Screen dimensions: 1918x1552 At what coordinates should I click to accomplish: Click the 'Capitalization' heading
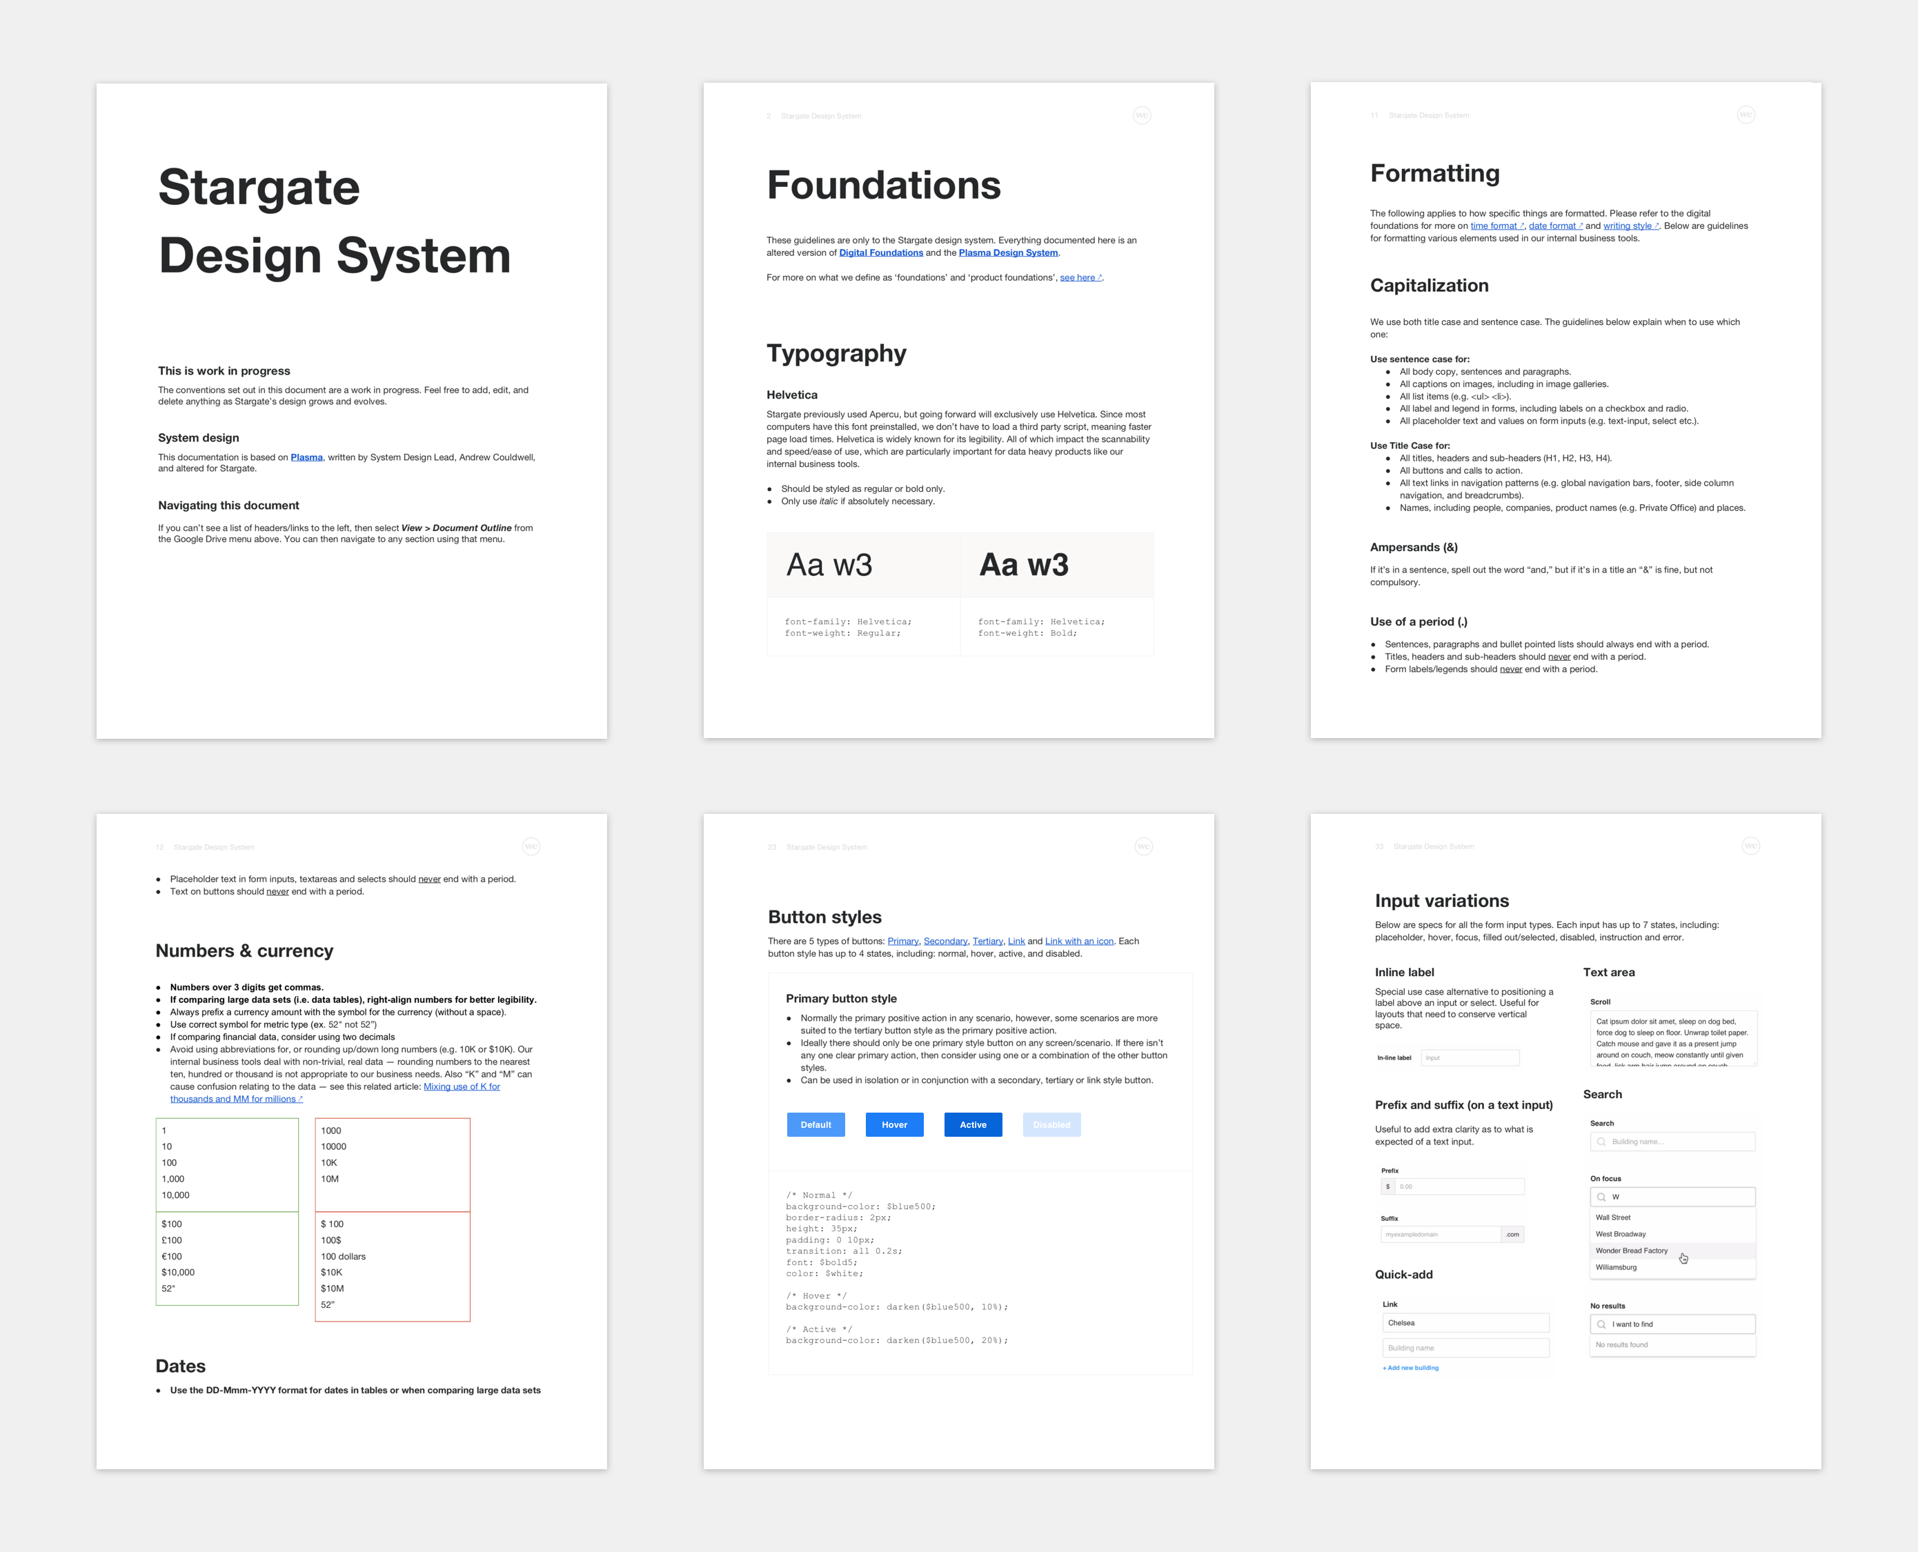point(1429,285)
